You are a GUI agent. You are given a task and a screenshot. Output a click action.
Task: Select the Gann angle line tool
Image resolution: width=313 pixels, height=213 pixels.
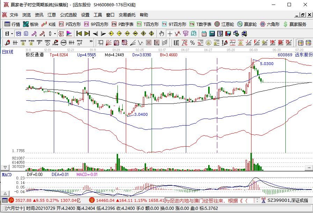tap(132, 43)
